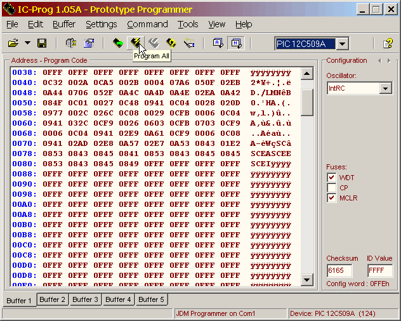Click the grayed Erase All chip icon
Screen dimensions: 401x321
pos(154,43)
